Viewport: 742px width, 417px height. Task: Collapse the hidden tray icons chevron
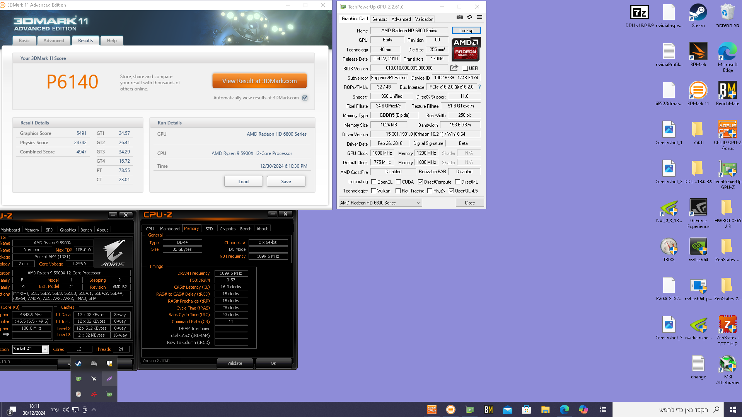(94, 410)
